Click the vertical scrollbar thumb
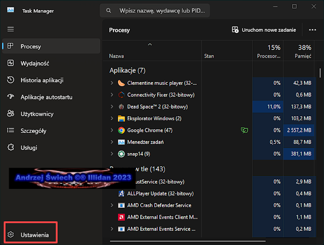The width and height of the screenshot is (324, 245). coord(320,73)
